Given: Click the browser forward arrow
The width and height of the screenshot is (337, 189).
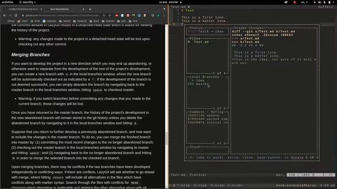Looking at the screenshot, I should (x=10, y=15).
